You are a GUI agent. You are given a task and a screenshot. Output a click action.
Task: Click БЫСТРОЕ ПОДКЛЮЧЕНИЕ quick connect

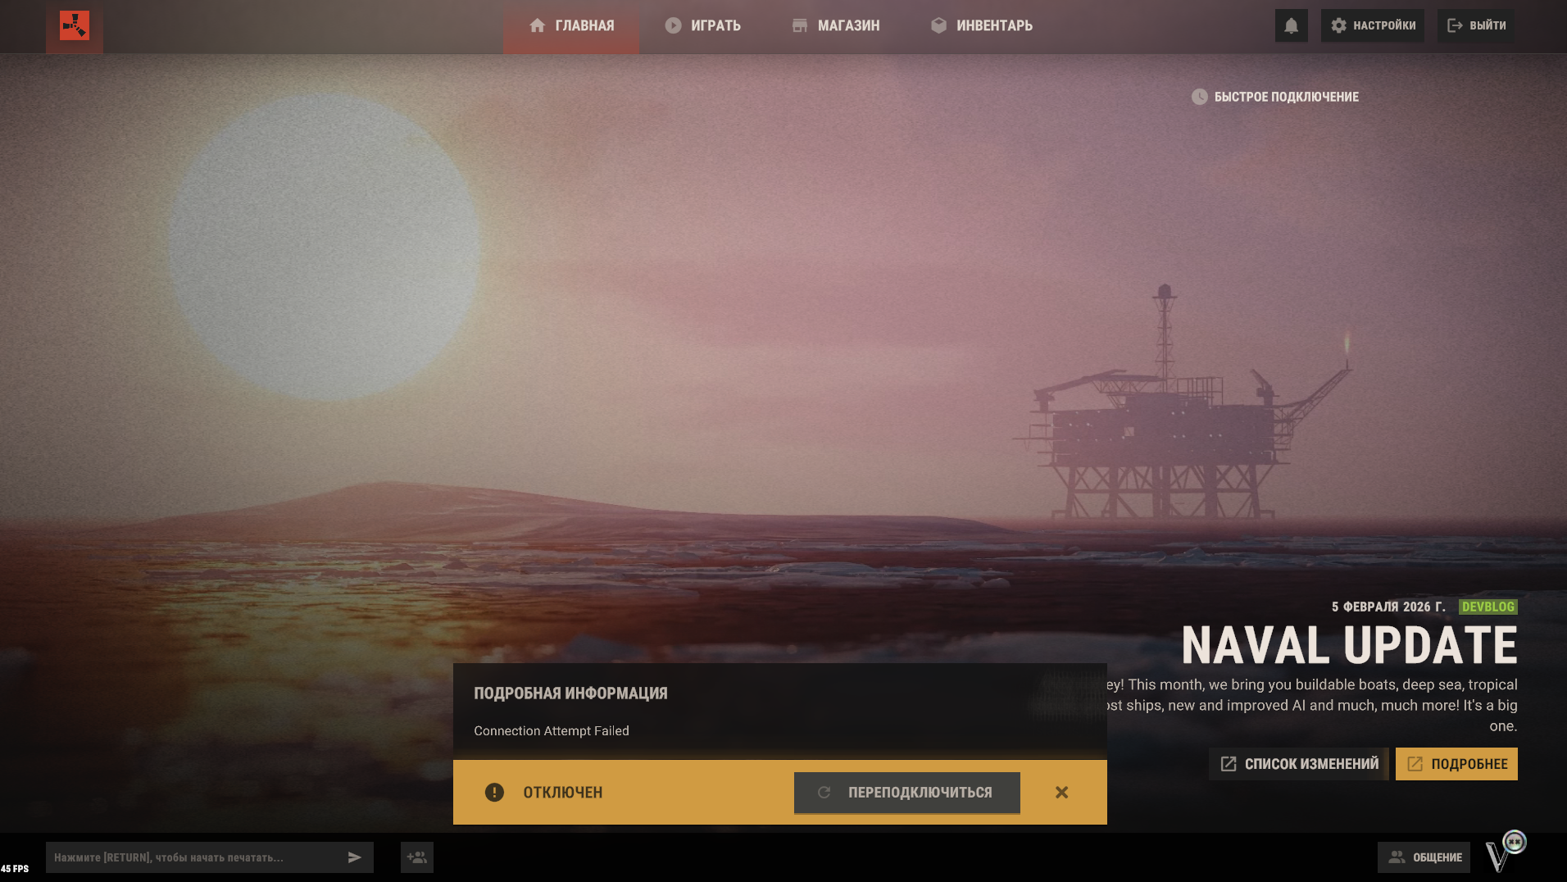click(x=1275, y=97)
